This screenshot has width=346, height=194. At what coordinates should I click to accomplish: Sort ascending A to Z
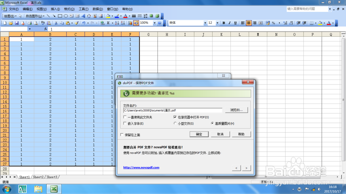[x=117, y=23]
